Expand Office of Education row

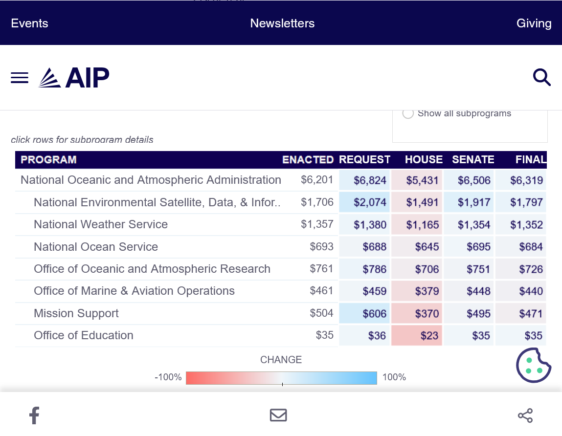[x=84, y=335]
